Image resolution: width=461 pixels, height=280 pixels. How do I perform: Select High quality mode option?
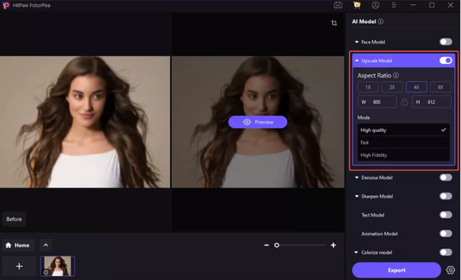404,130
